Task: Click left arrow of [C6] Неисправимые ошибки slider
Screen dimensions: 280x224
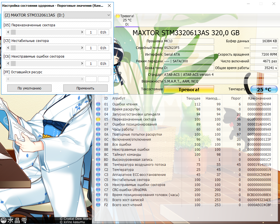Action: (x=8, y=63)
